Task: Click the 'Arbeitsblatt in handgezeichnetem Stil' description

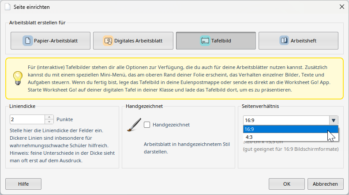Action: click(x=187, y=148)
